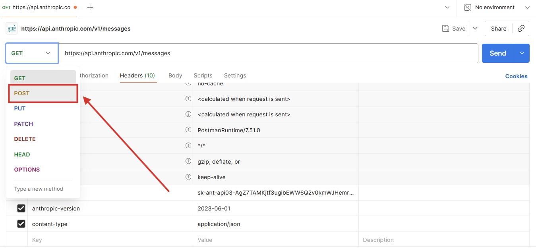Viewport: 536px width, 249px height.
Task: Expand the Save options chevron
Action: 475,28
